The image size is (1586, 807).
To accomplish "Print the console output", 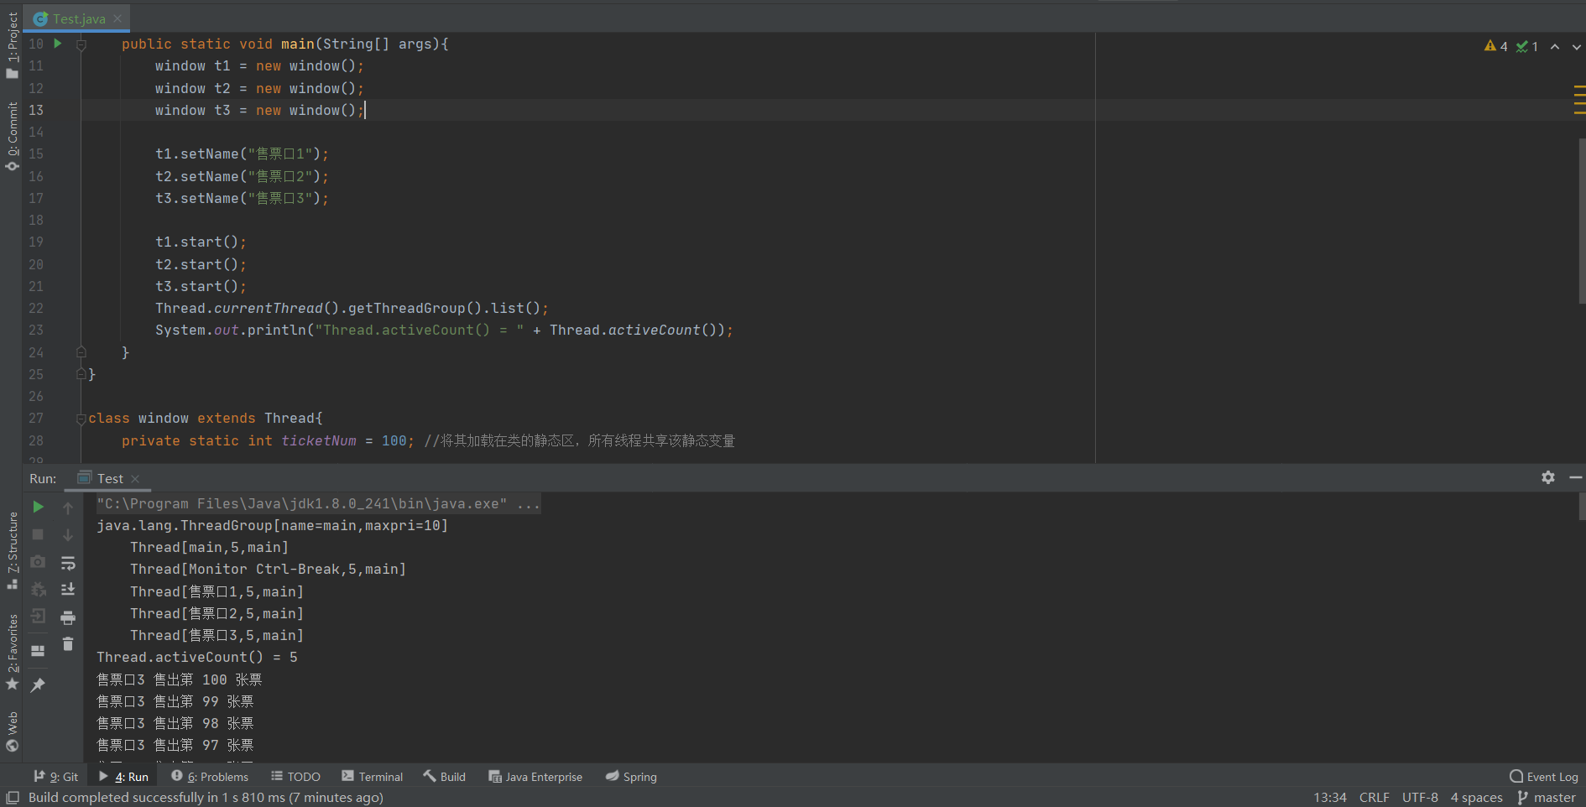I will (x=68, y=617).
